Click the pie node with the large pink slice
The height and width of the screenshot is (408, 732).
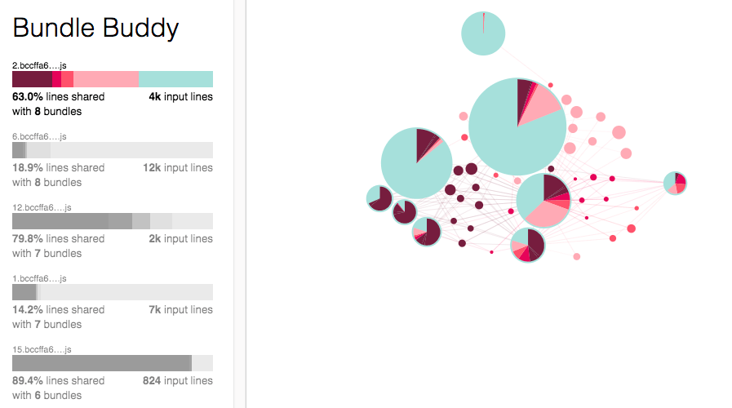tap(543, 200)
